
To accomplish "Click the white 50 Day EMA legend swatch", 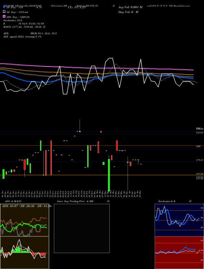I will [4, 12].
